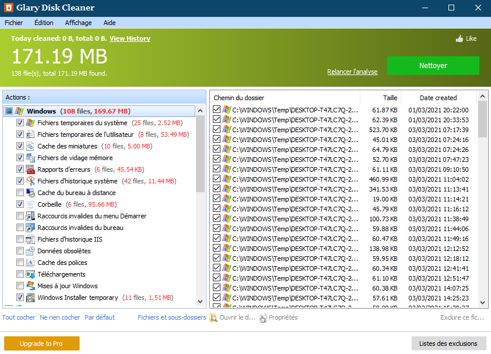Sort by the Taille column header
This screenshot has width=491, height=354.
[x=390, y=98]
